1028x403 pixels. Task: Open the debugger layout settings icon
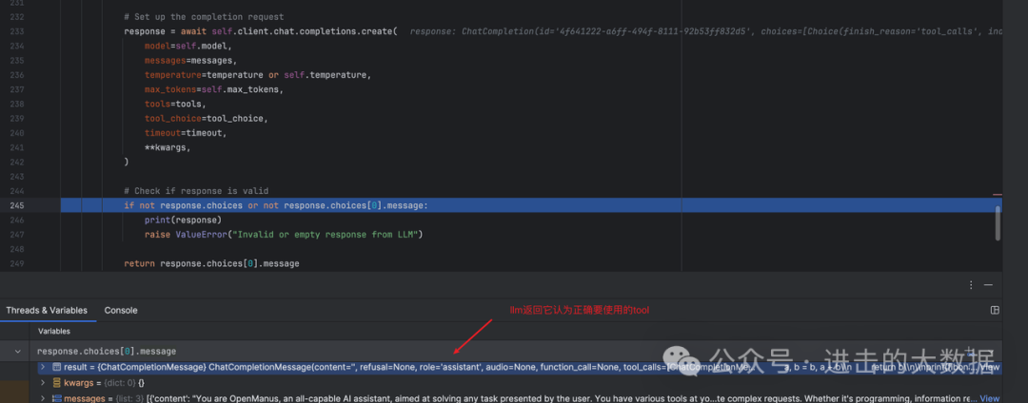pos(995,310)
